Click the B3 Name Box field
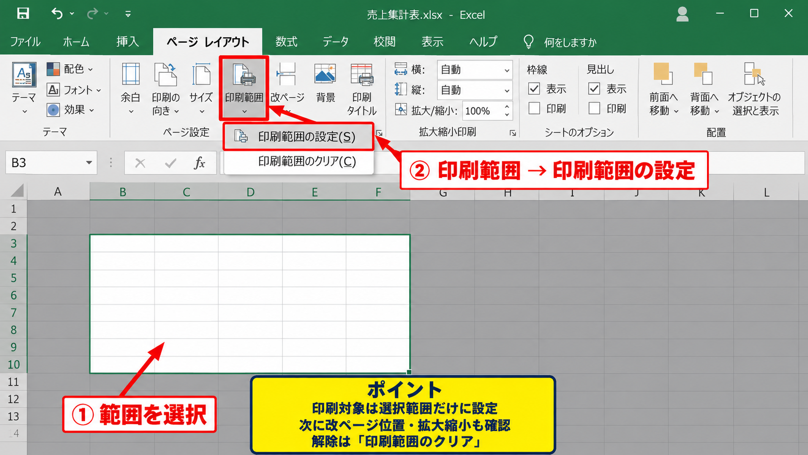808x455 pixels. click(44, 163)
